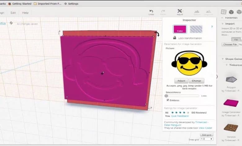Click the lock icon beside Lock transformation
This screenshot has width=242, height=146.
tap(175, 38)
